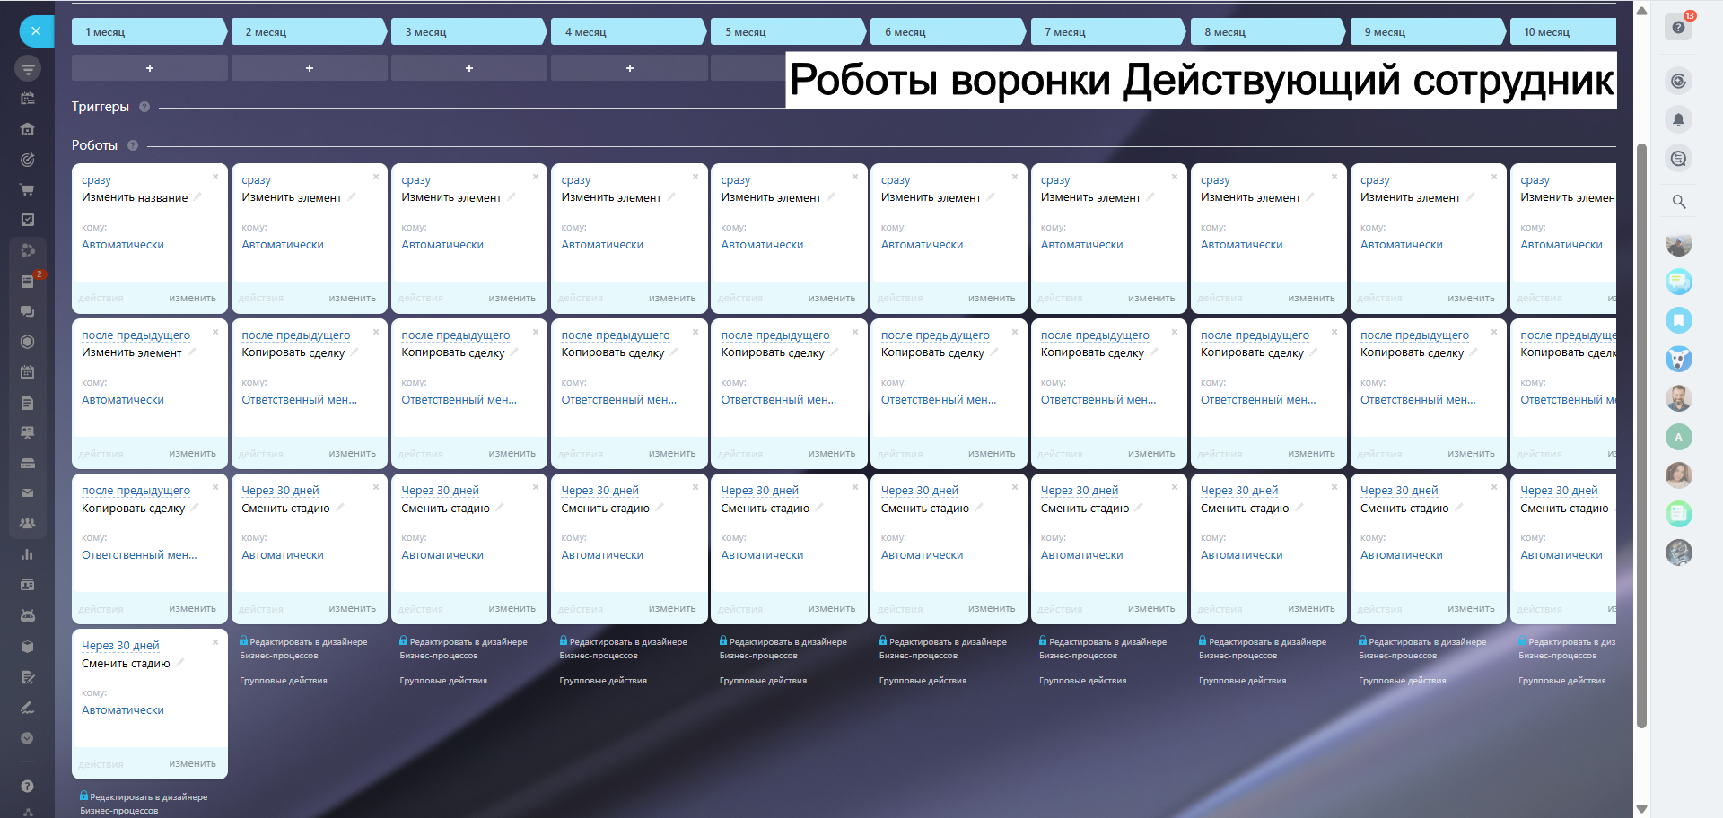
Task: Click the vertical page scrollbar thumb
Action: click(x=1641, y=435)
